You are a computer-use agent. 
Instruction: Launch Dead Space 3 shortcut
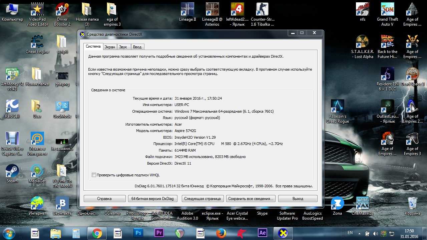click(413, 77)
